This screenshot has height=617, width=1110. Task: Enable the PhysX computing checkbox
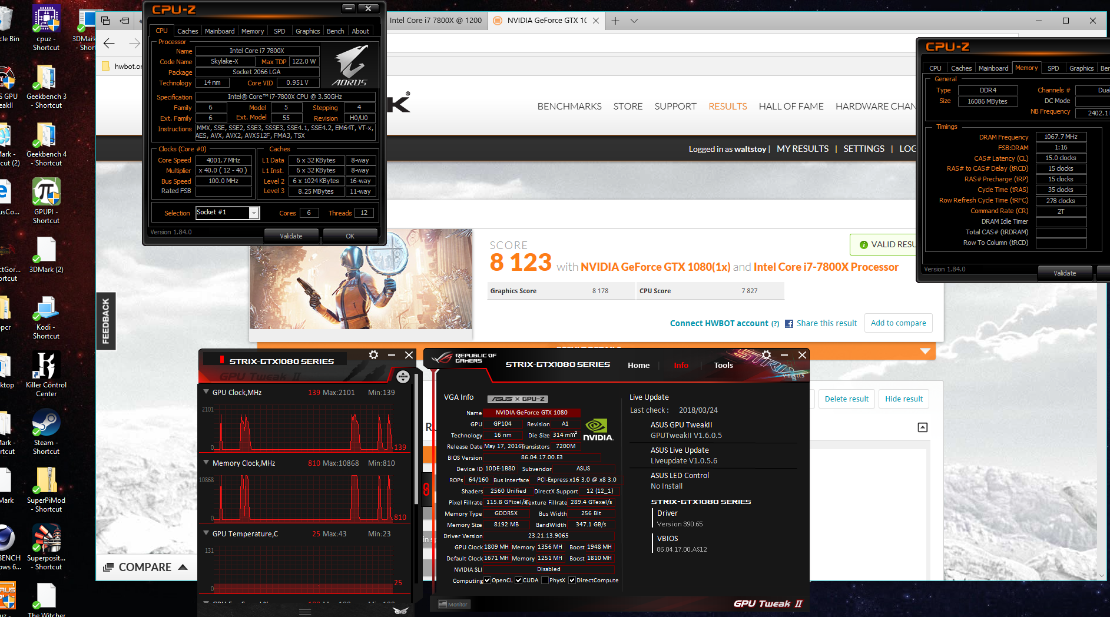[x=545, y=580]
